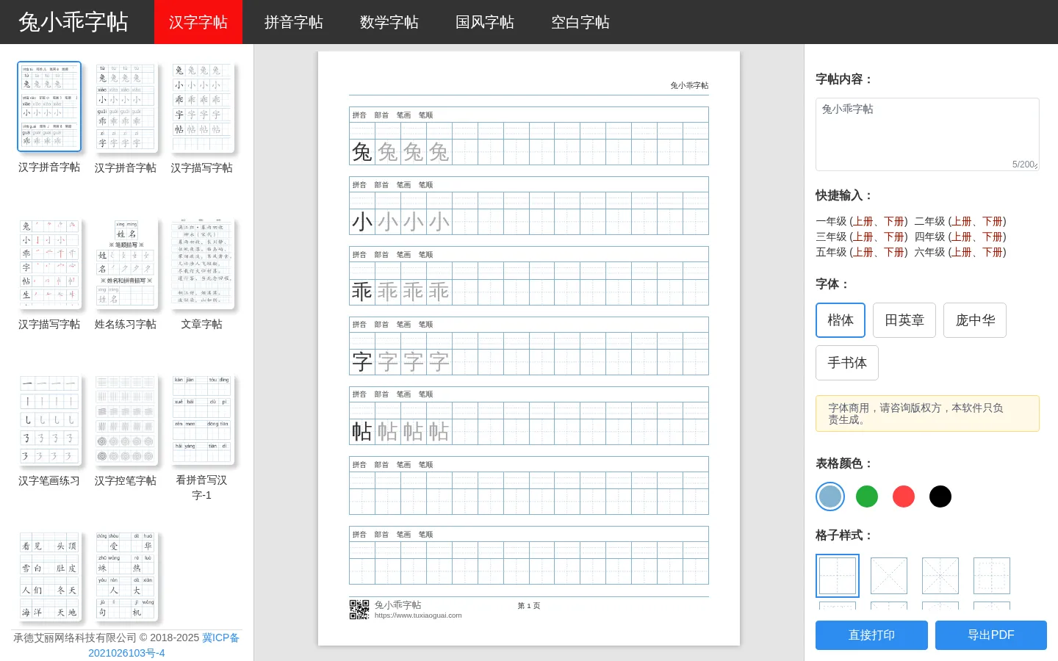Viewport: 1058px width, 661px height.
Task: Open the 拼音字帖 tab
Action: coord(294,22)
